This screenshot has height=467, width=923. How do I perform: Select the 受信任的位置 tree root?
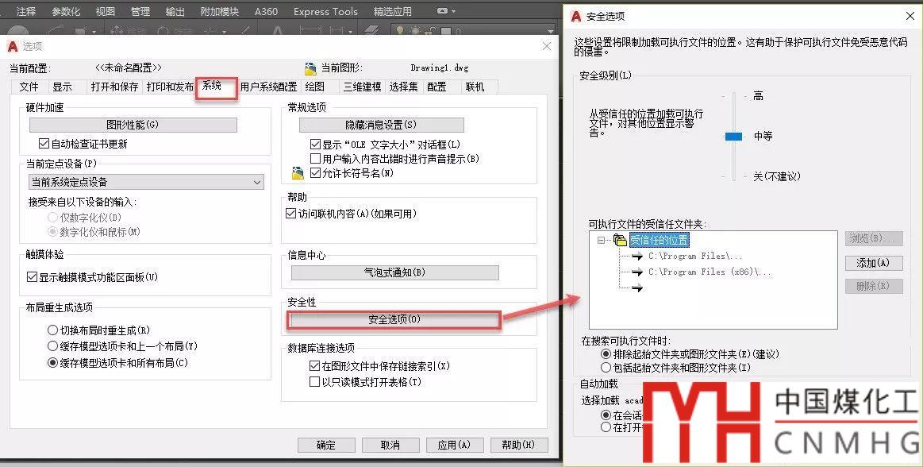[x=659, y=240]
